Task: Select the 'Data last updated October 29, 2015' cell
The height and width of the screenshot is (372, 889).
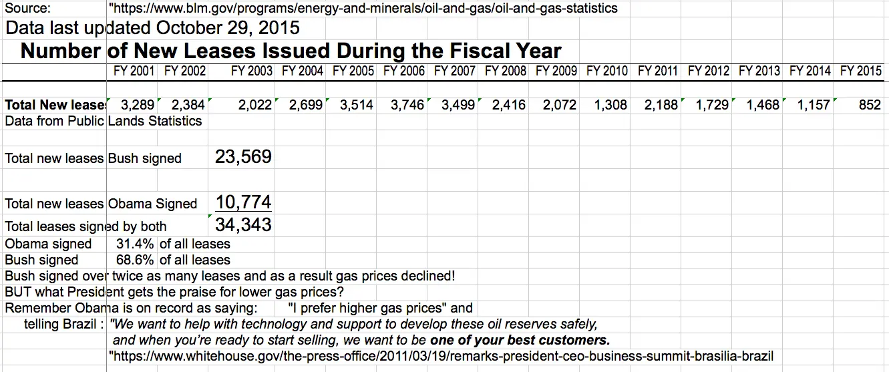Action: (x=152, y=28)
